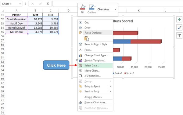Select cell with value 3,092
The height and width of the screenshot is (115, 183).
tap(51, 19)
